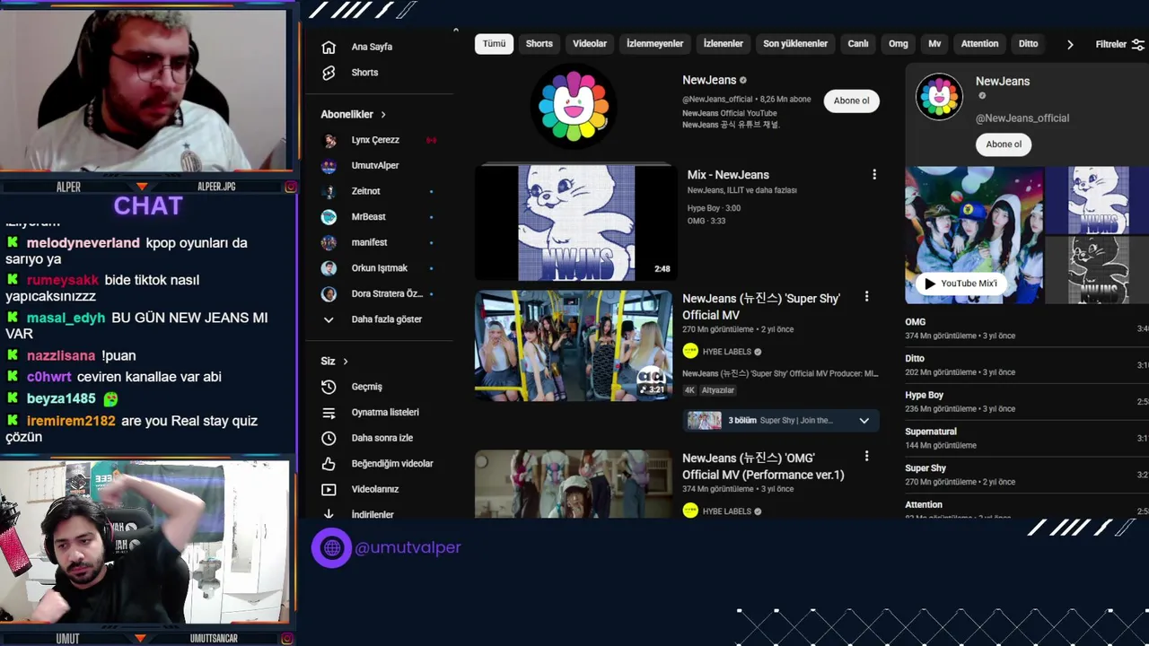This screenshot has width=1149, height=646.
Task: Select the Shorts filter chip
Action: tap(539, 44)
